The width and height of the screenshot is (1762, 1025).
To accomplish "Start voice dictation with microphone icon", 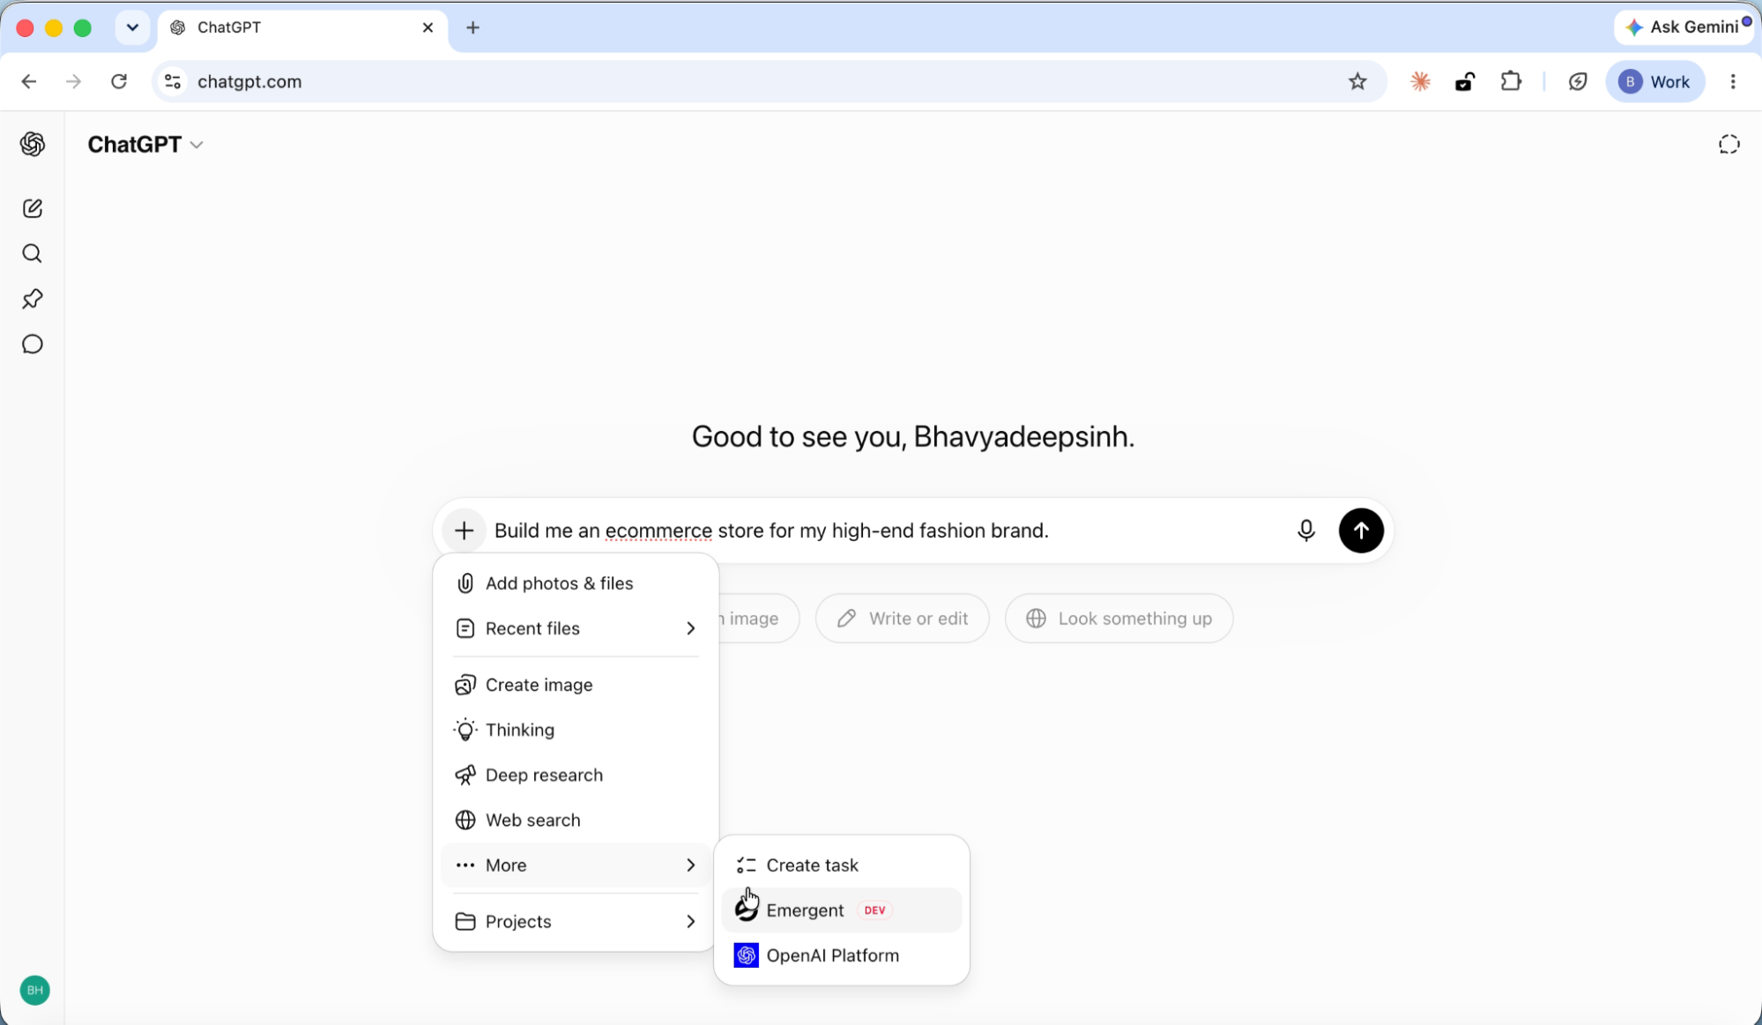I will pos(1306,531).
